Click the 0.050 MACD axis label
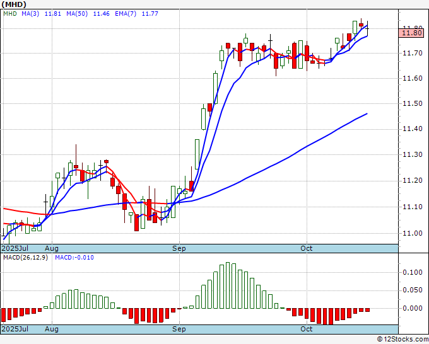The image size is (429, 344). pyautogui.click(x=413, y=290)
